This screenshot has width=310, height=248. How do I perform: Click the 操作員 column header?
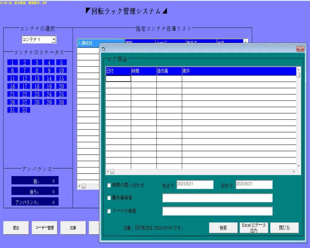tap(169, 71)
